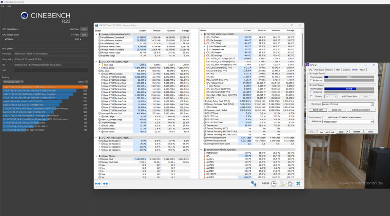Image resolution: width=390 pixels, height=216 pixels.
Task: Click HWiNFO clock reset timer icon
Action: pos(273,184)
